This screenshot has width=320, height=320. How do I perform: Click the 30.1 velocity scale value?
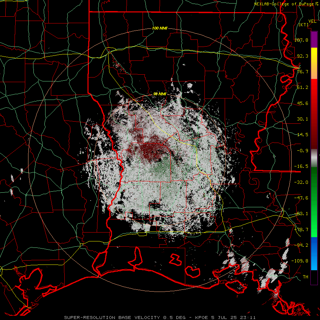[303, 119]
